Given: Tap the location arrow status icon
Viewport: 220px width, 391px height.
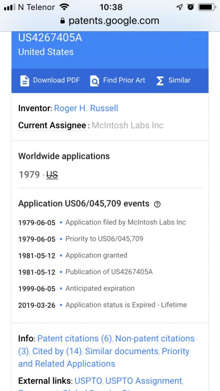Looking at the screenshot, I should [179, 7].
